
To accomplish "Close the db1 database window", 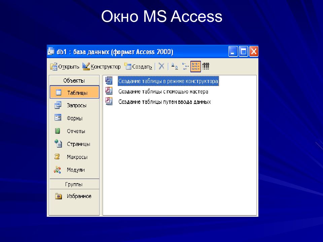I will [254, 51].
